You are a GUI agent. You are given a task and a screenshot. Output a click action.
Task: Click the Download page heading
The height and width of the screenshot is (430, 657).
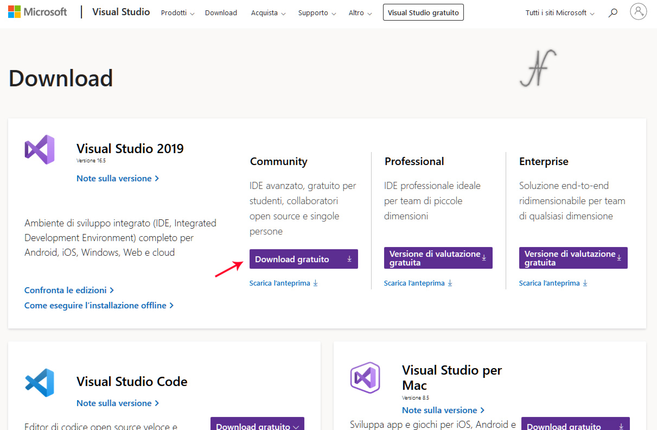[61, 78]
